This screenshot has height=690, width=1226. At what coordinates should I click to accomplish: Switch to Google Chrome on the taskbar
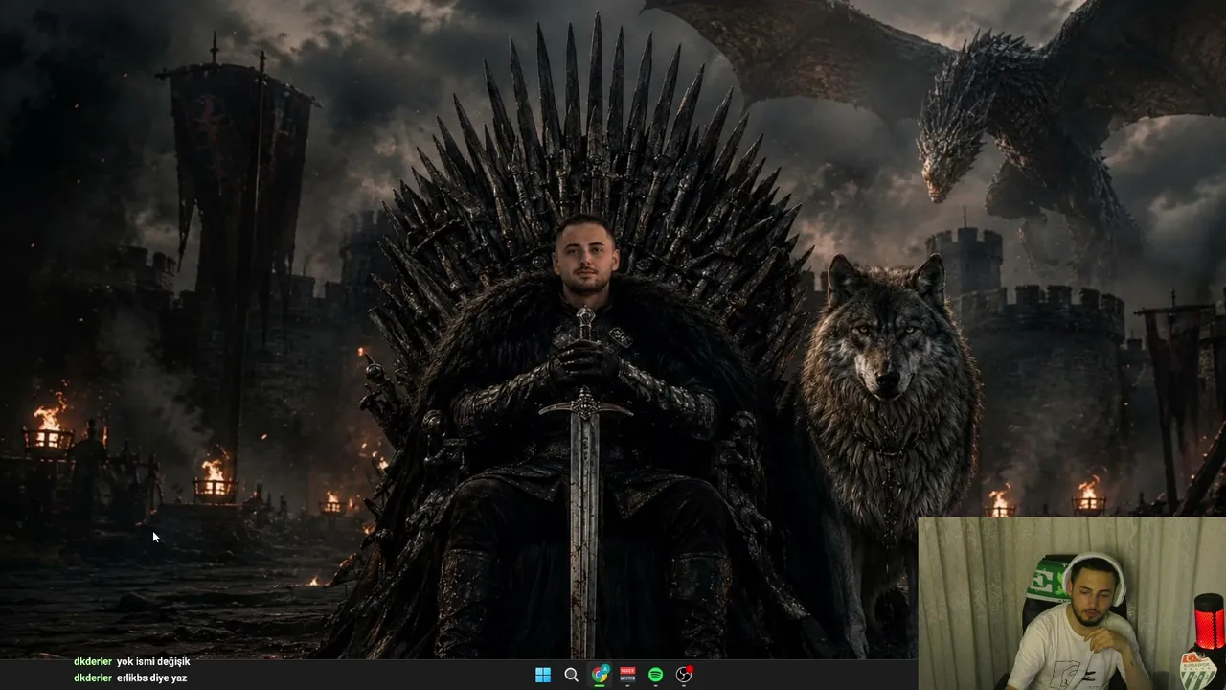(600, 675)
